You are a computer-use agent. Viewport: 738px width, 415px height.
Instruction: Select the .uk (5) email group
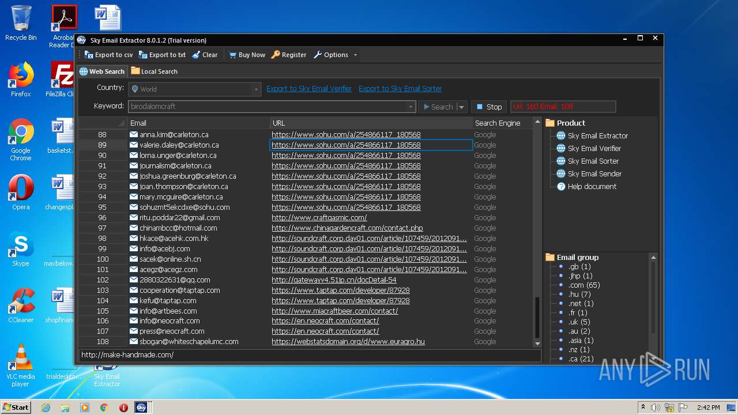(x=579, y=322)
